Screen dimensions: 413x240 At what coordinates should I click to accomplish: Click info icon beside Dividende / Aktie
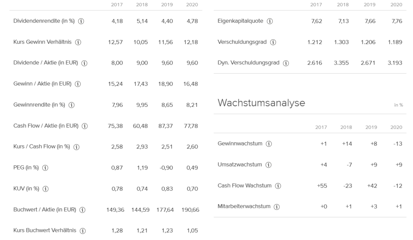coord(84,63)
